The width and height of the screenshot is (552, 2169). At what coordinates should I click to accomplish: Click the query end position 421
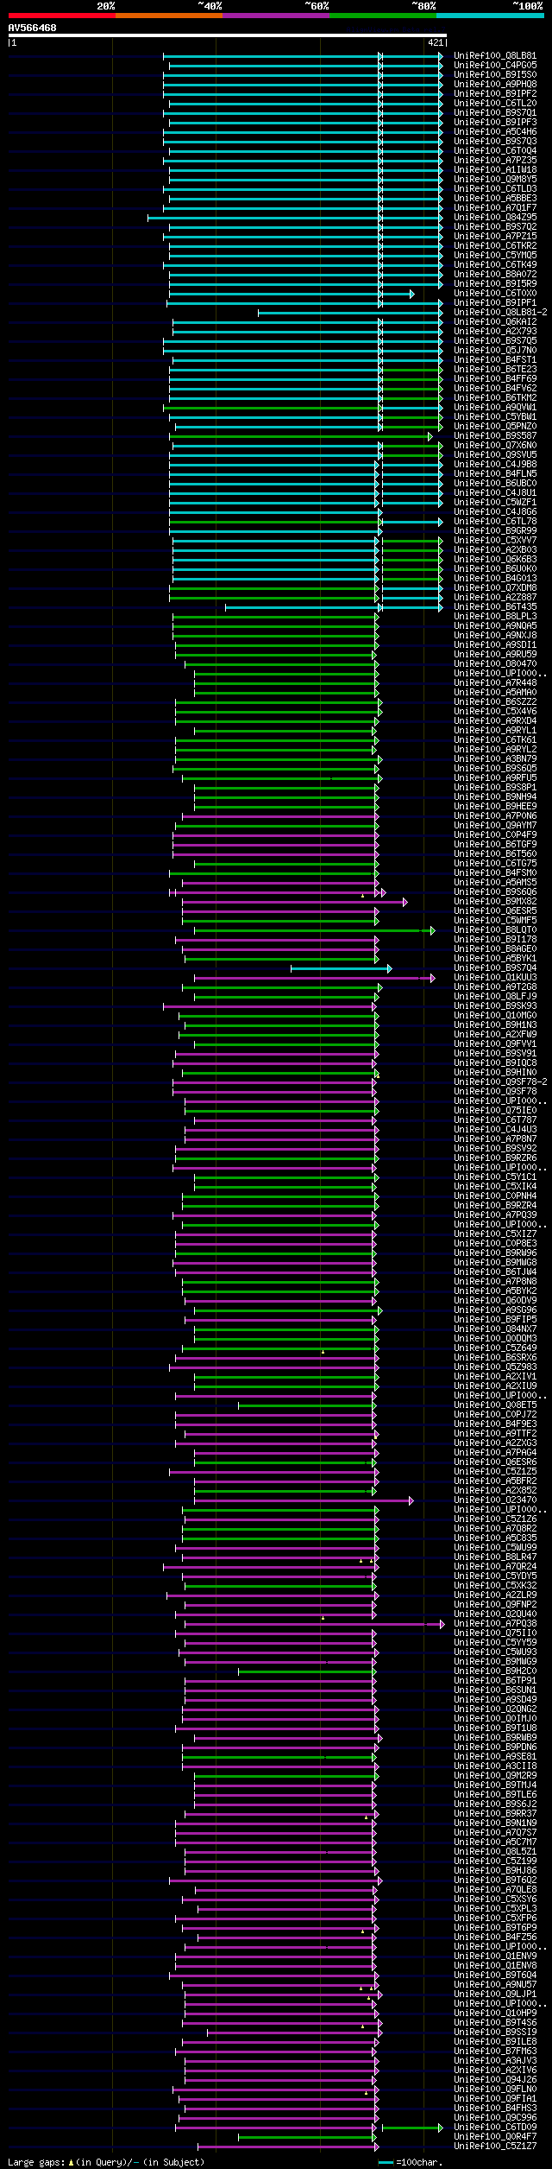click(436, 42)
